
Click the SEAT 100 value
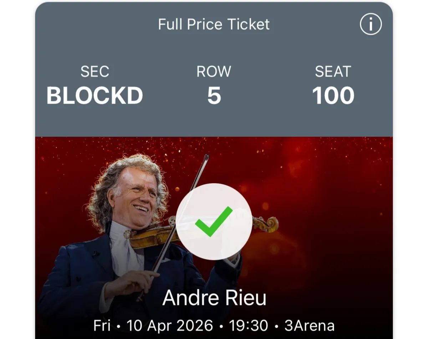(x=332, y=86)
